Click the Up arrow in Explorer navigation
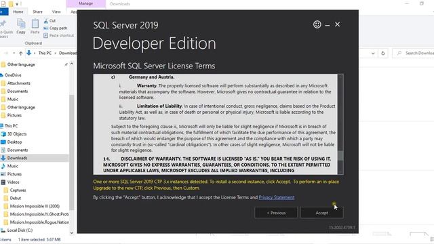434x244 pixels. pyautogui.click(x=21, y=53)
